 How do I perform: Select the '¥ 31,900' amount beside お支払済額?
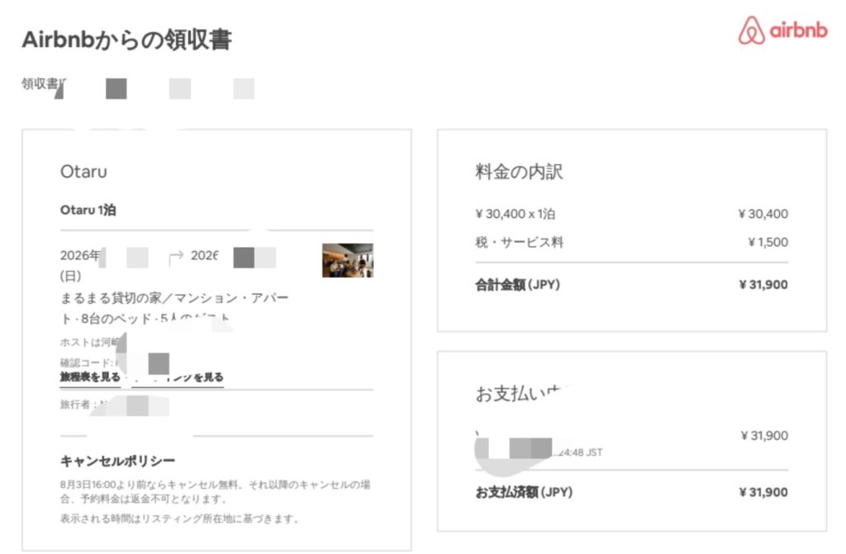click(x=763, y=492)
